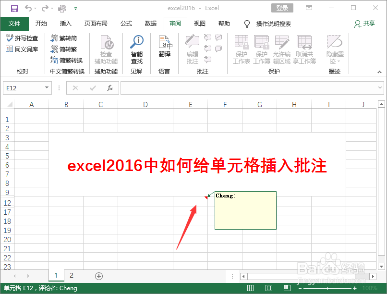This screenshot has height=294, width=387.
Task: Undo the last action
Action: click(x=28, y=9)
